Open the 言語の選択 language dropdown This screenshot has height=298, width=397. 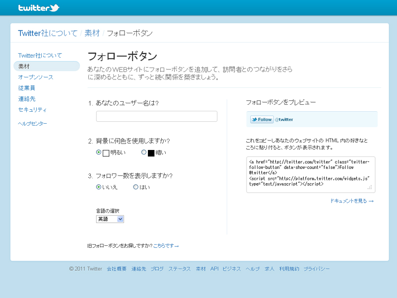[x=110, y=219]
